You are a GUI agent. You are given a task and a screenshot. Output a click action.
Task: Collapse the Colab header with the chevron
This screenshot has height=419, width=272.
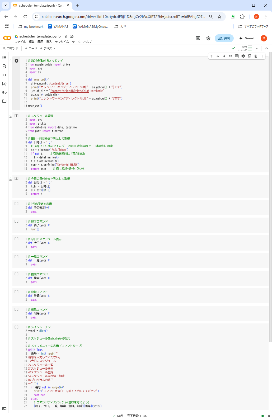click(266, 48)
